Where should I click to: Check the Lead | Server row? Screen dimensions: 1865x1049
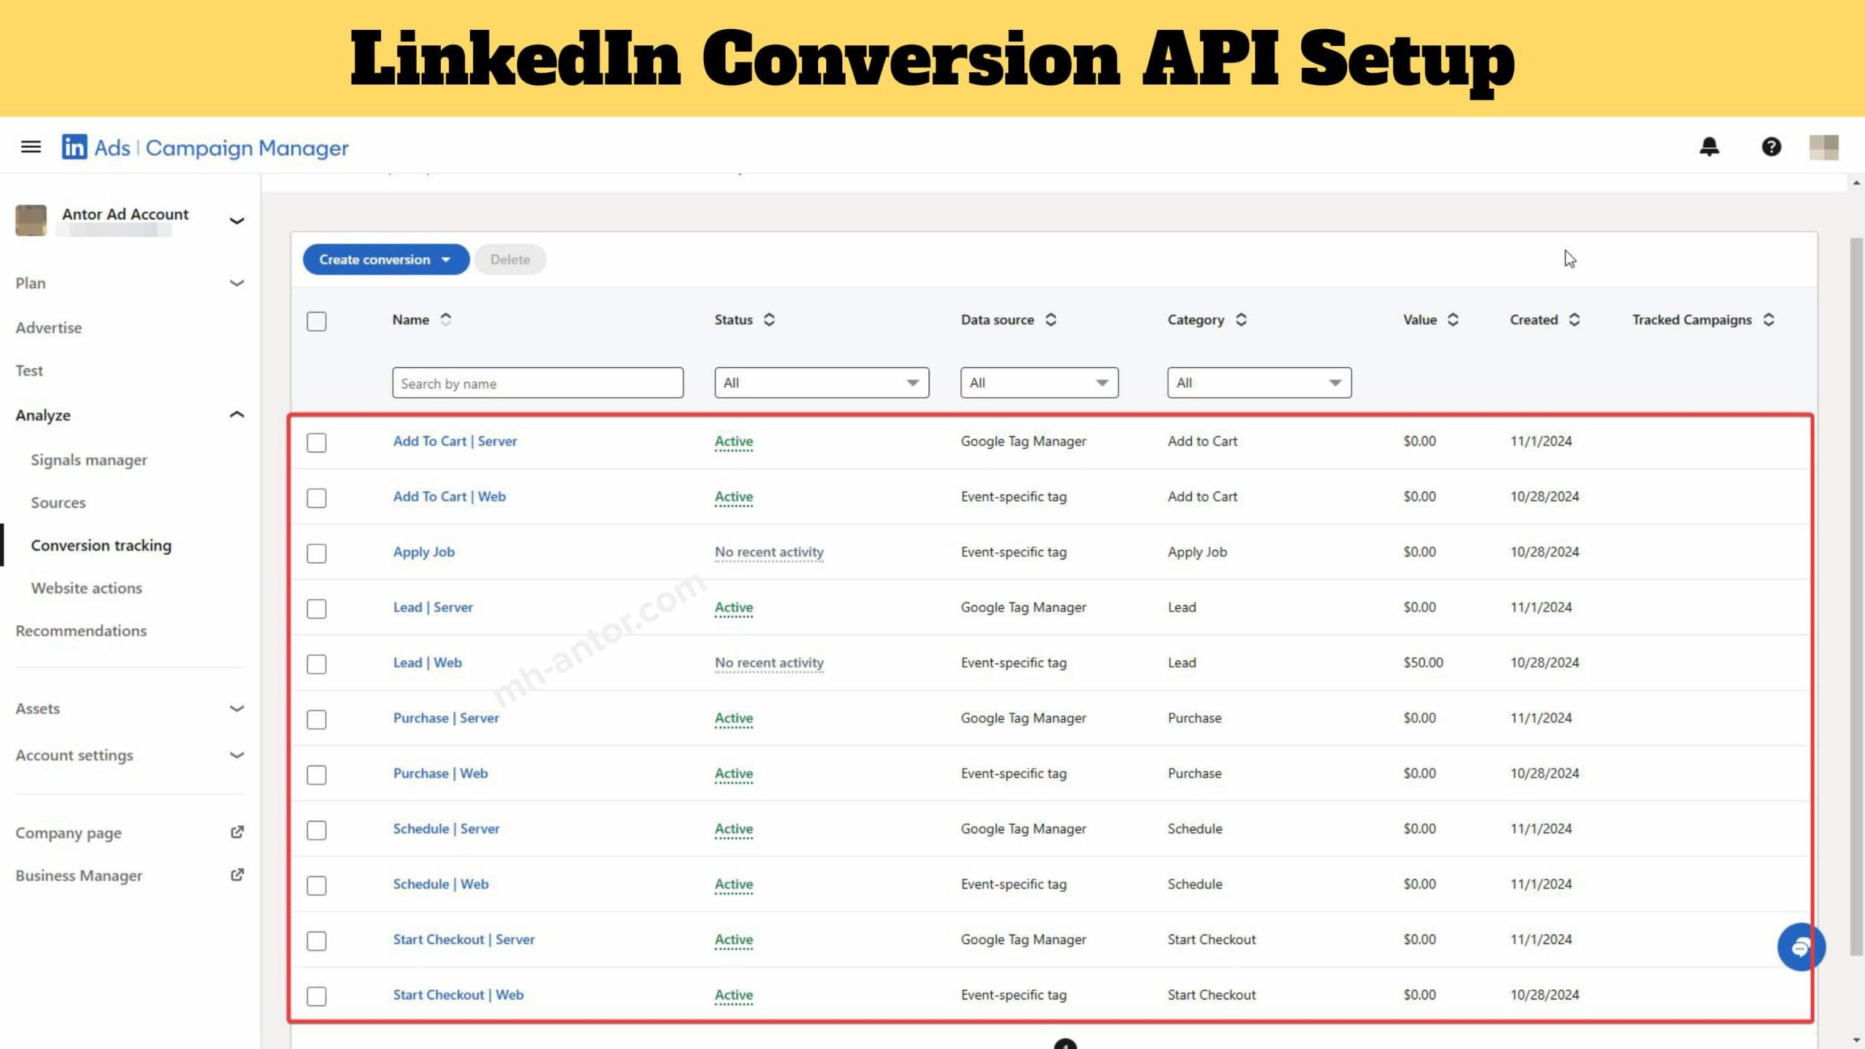coord(316,609)
